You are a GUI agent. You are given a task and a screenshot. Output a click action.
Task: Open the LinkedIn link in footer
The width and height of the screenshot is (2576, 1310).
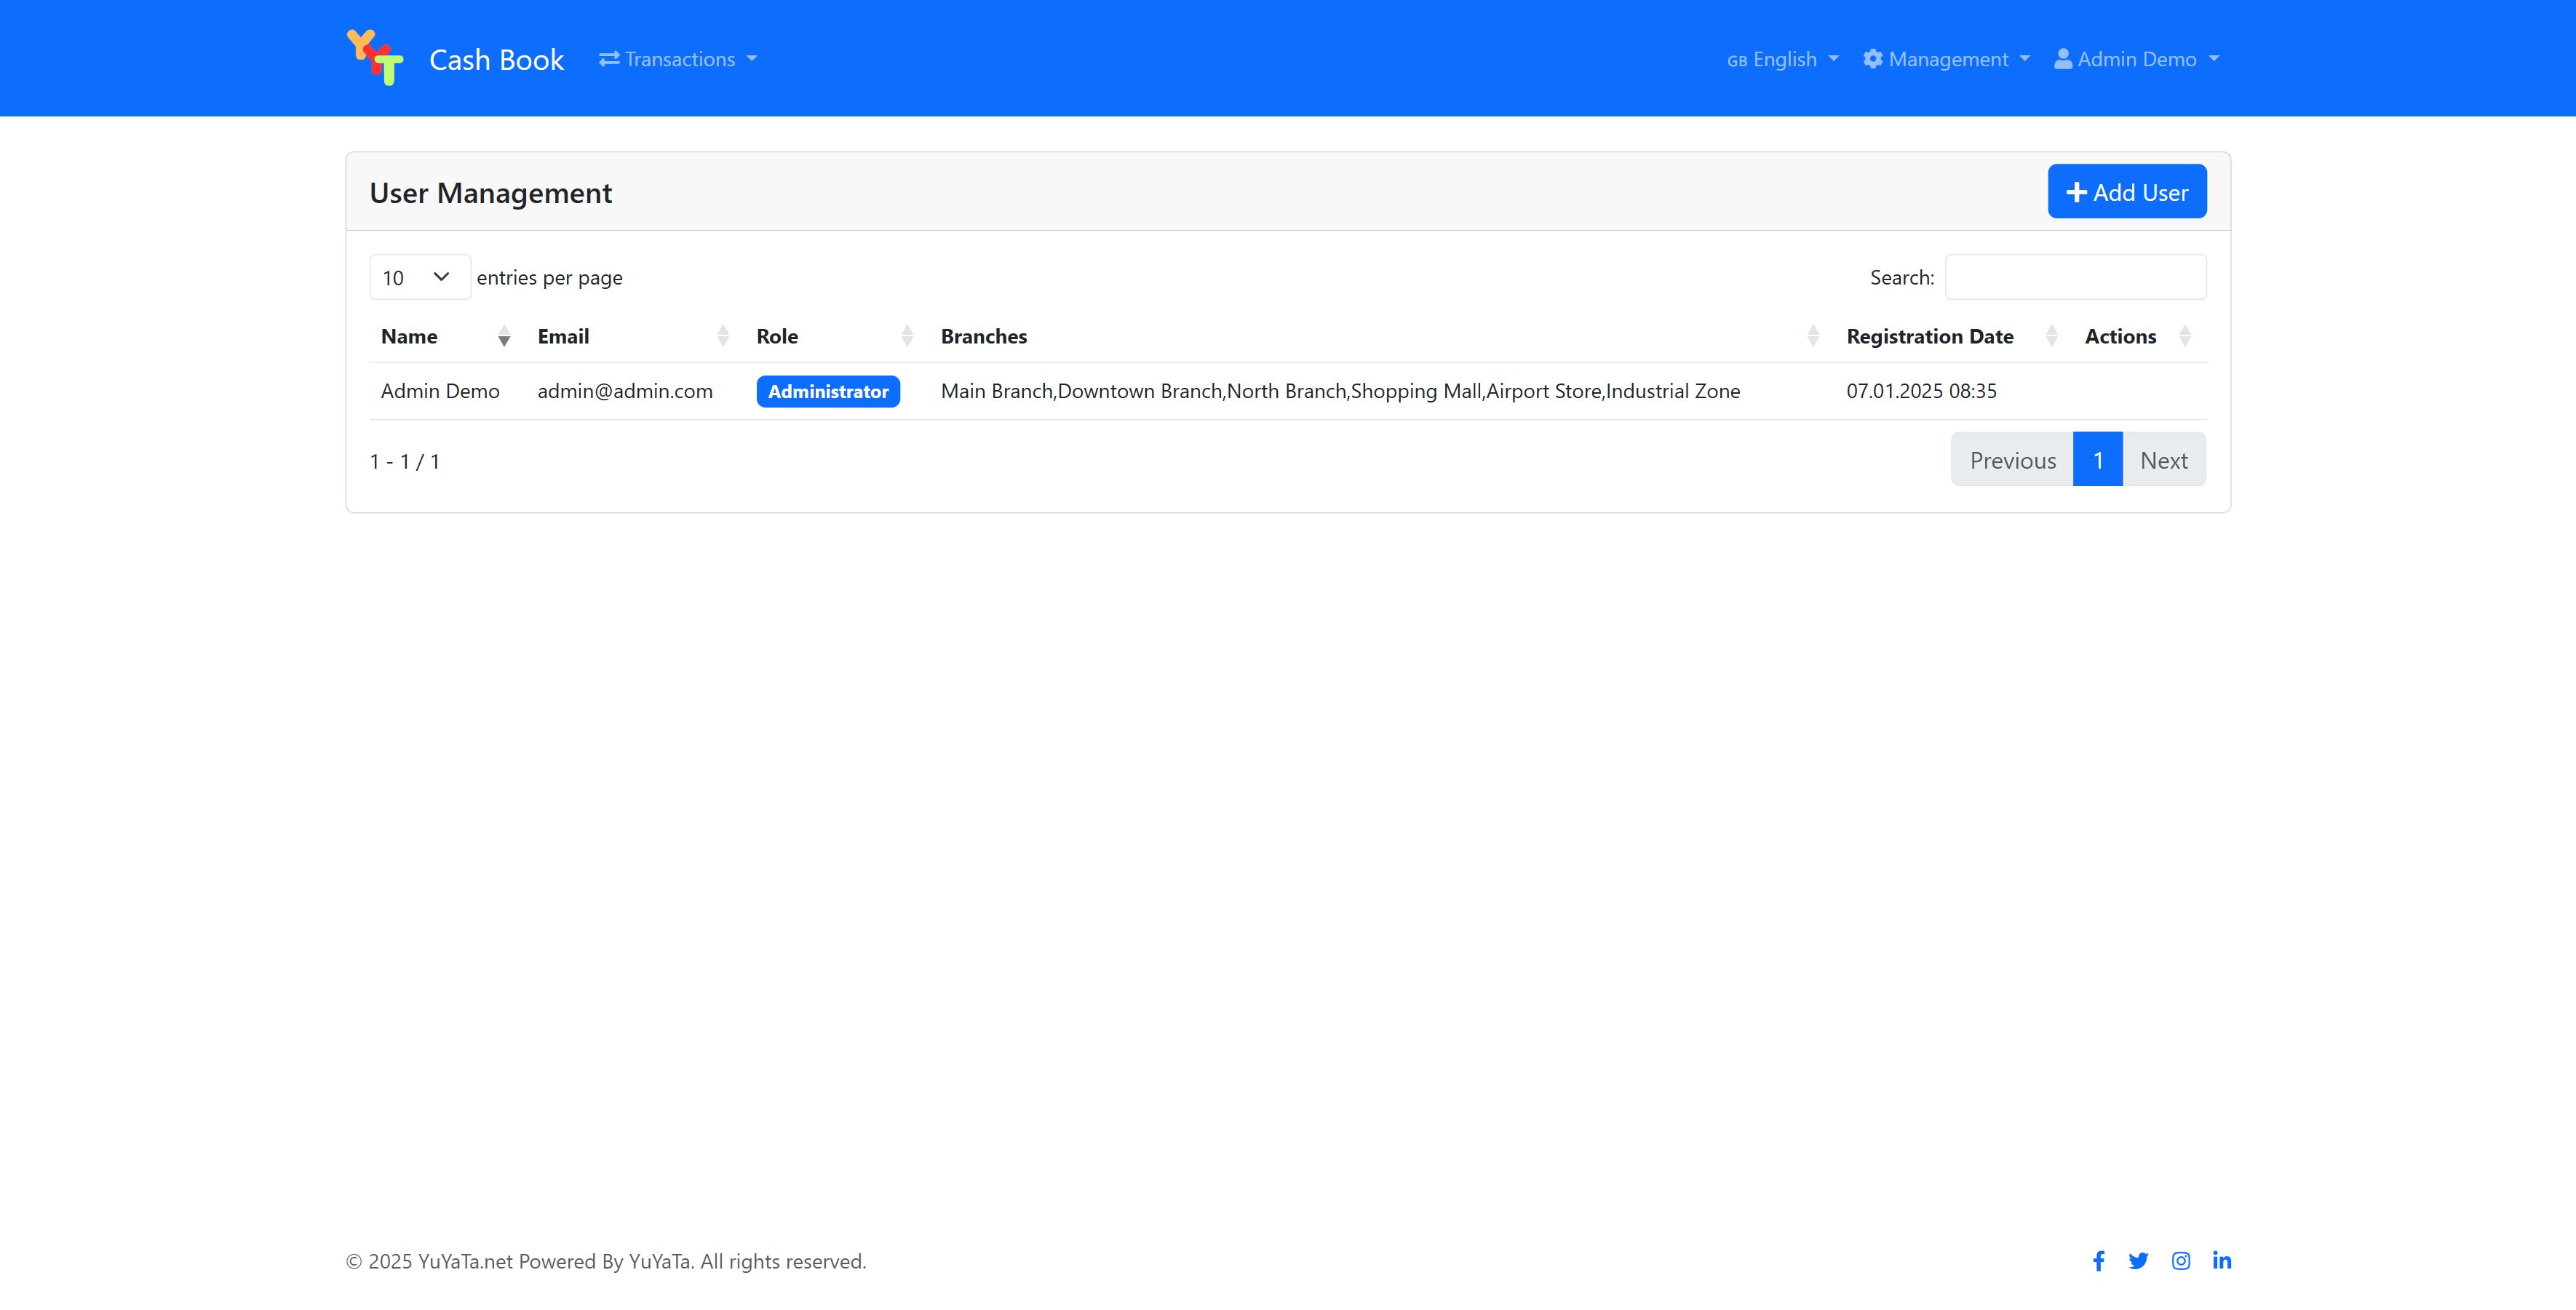click(x=2222, y=1261)
